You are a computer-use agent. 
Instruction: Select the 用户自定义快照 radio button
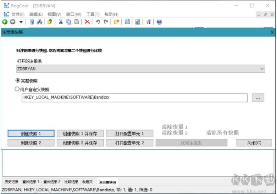point(17,89)
